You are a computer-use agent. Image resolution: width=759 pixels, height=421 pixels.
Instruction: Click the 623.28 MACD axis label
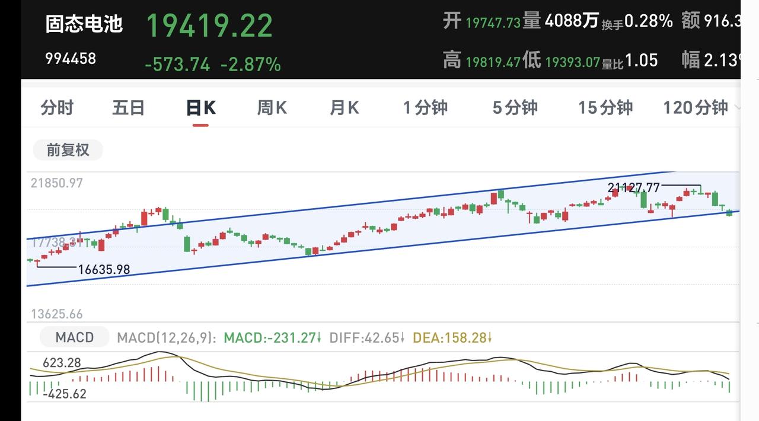62,363
